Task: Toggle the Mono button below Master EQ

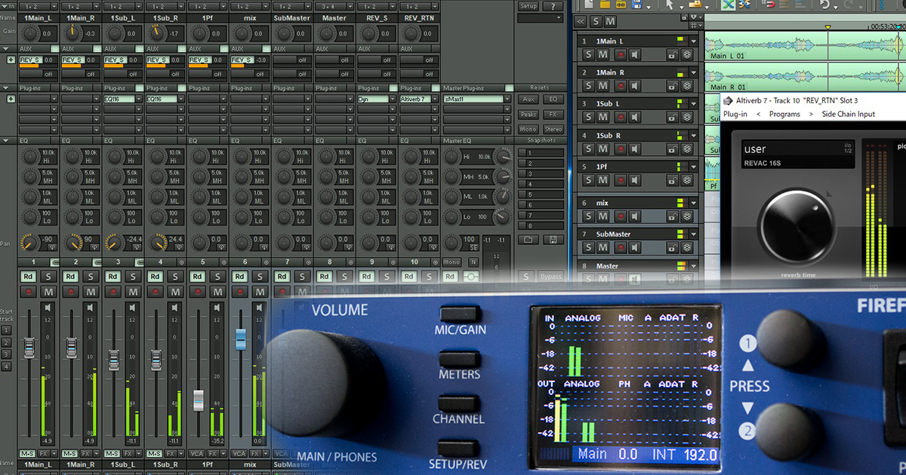Action: (451, 262)
